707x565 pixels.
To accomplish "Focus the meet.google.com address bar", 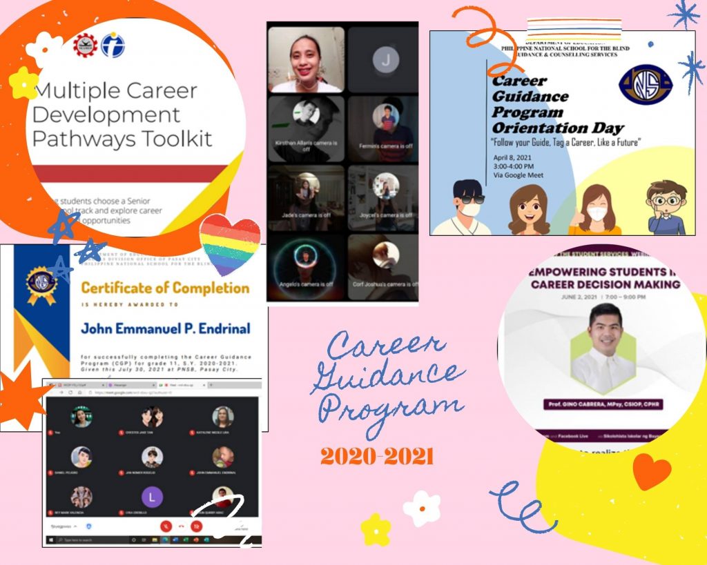I will point(174,393).
